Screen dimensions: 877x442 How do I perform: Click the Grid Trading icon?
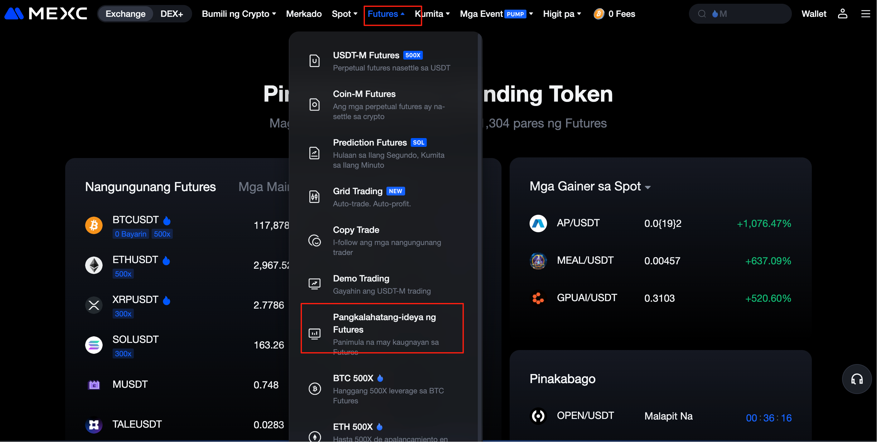coord(314,197)
